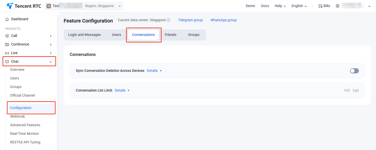Switch to Login and Messages tab
Viewport: 376px width, 150px height.
click(84, 35)
